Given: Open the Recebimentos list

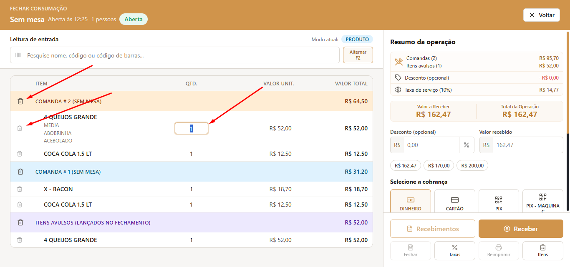Looking at the screenshot, I should tap(433, 229).
